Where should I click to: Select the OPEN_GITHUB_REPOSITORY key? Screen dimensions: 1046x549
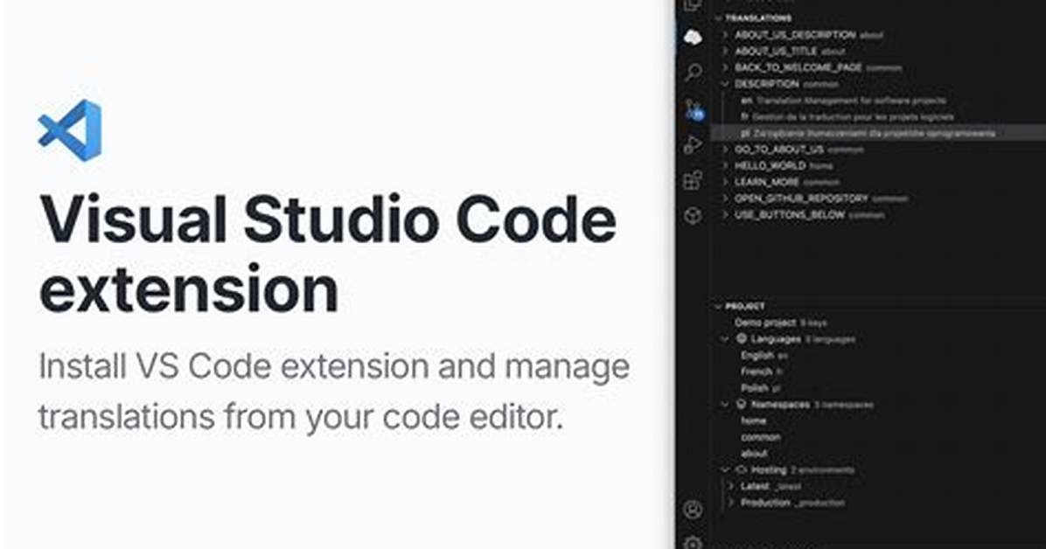click(x=801, y=198)
